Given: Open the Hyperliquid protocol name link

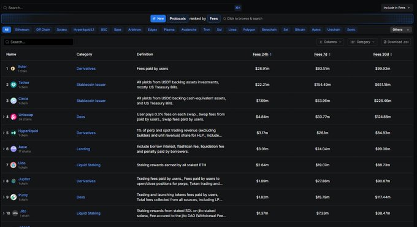Looking at the screenshot, I should click(28, 131).
